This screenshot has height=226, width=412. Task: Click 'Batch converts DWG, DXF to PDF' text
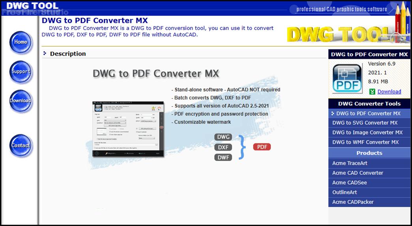[x=211, y=98]
